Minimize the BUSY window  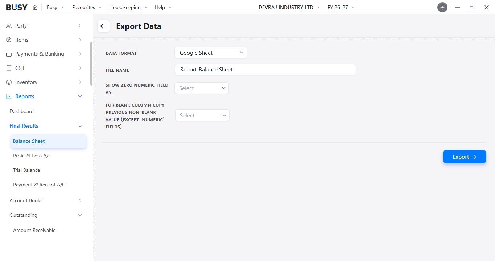pos(458,7)
